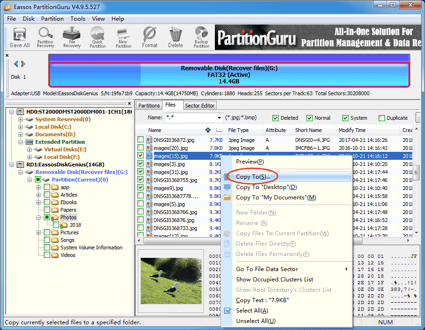
Task: Collapse the HD0 disk tree node
Action: (x=12, y=112)
